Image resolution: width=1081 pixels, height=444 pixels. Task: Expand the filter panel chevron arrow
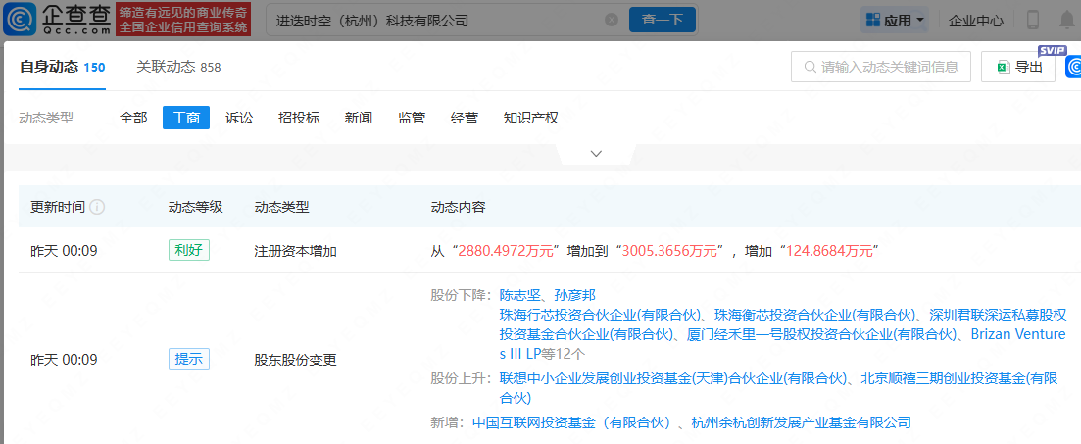tap(596, 154)
